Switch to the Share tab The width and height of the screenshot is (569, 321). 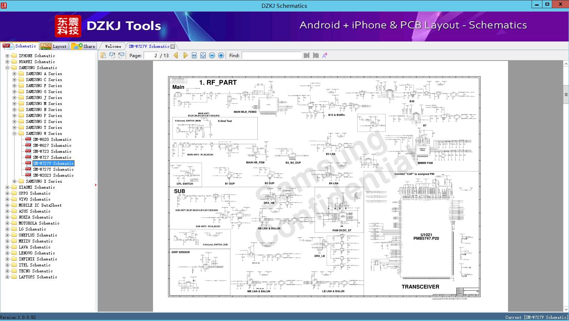pyautogui.click(x=83, y=46)
